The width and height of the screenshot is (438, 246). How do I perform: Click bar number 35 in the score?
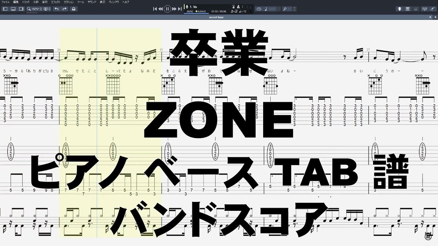tap(161, 50)
